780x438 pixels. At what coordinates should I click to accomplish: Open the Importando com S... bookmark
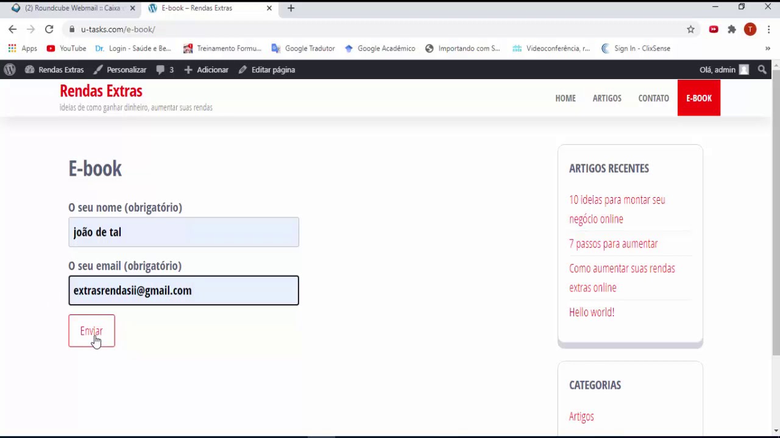click(463, 49)
